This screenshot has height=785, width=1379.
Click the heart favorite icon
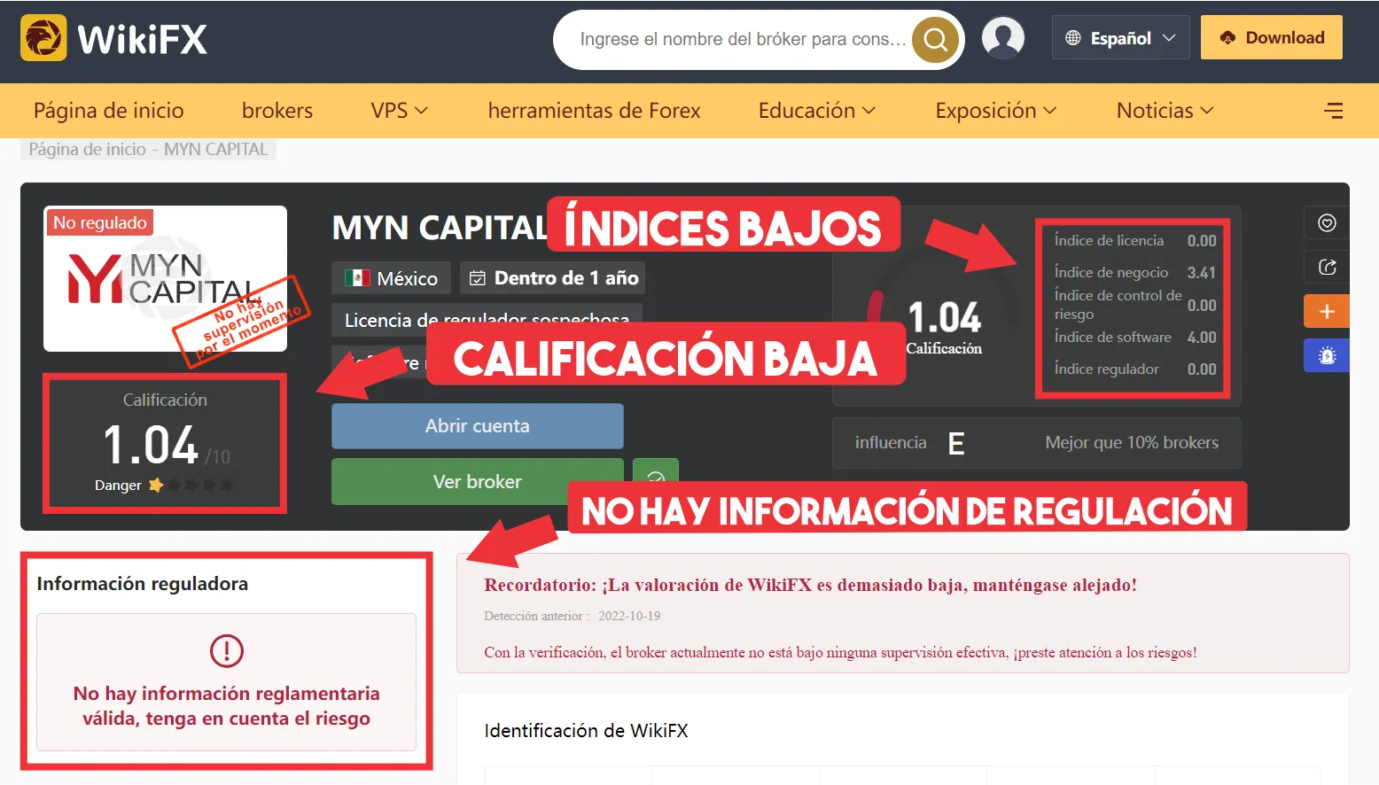point(1327,223)
